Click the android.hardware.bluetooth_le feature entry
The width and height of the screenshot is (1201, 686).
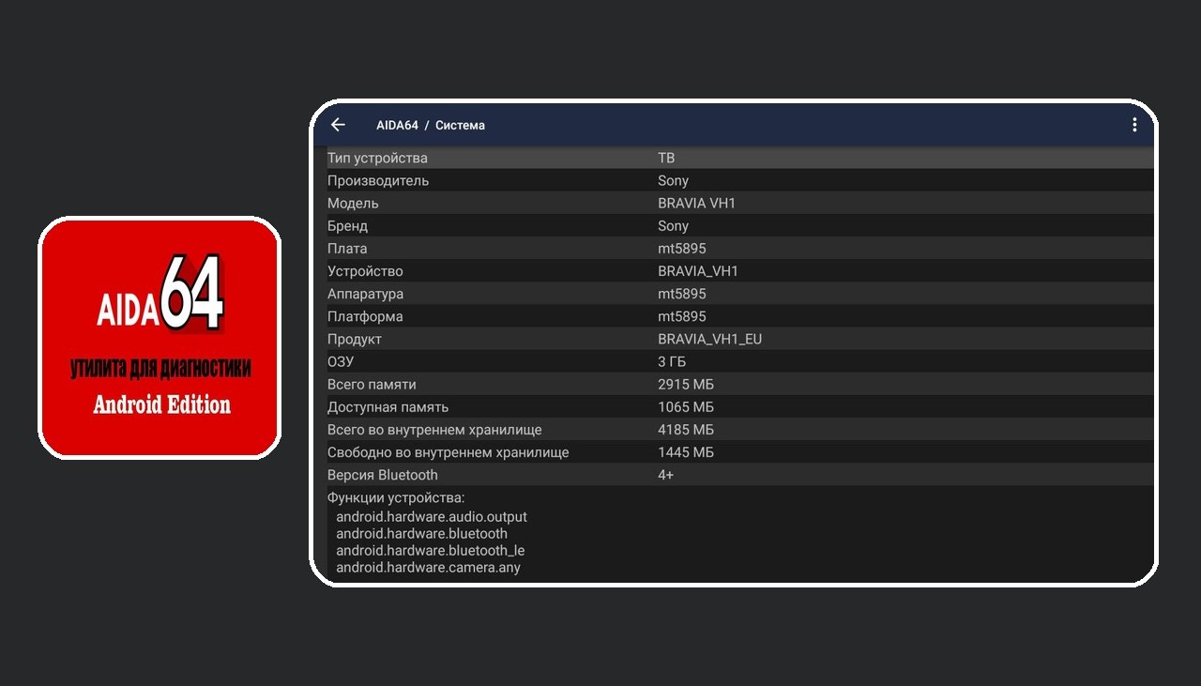click(431, 550)
